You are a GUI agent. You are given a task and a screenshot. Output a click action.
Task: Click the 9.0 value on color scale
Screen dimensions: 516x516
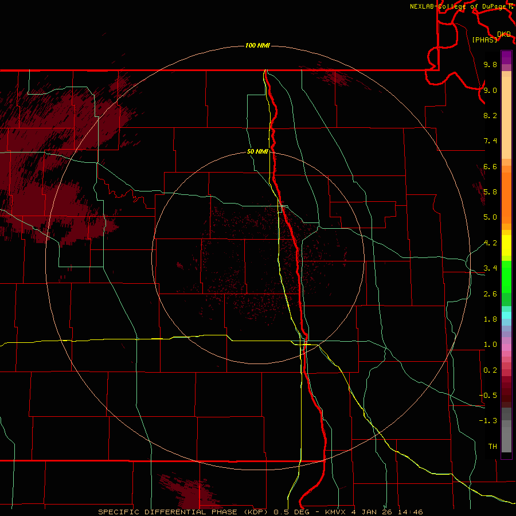(490, 90)
